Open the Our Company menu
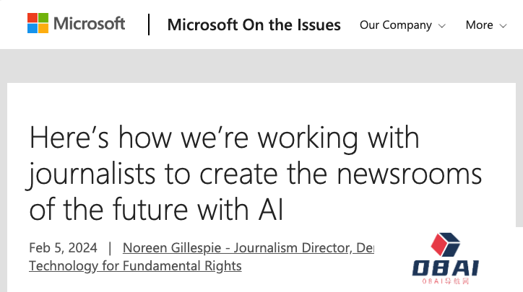 (396, 25)
